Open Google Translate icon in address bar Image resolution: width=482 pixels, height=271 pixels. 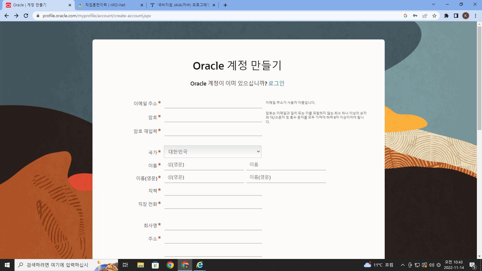tap(405, 16)
